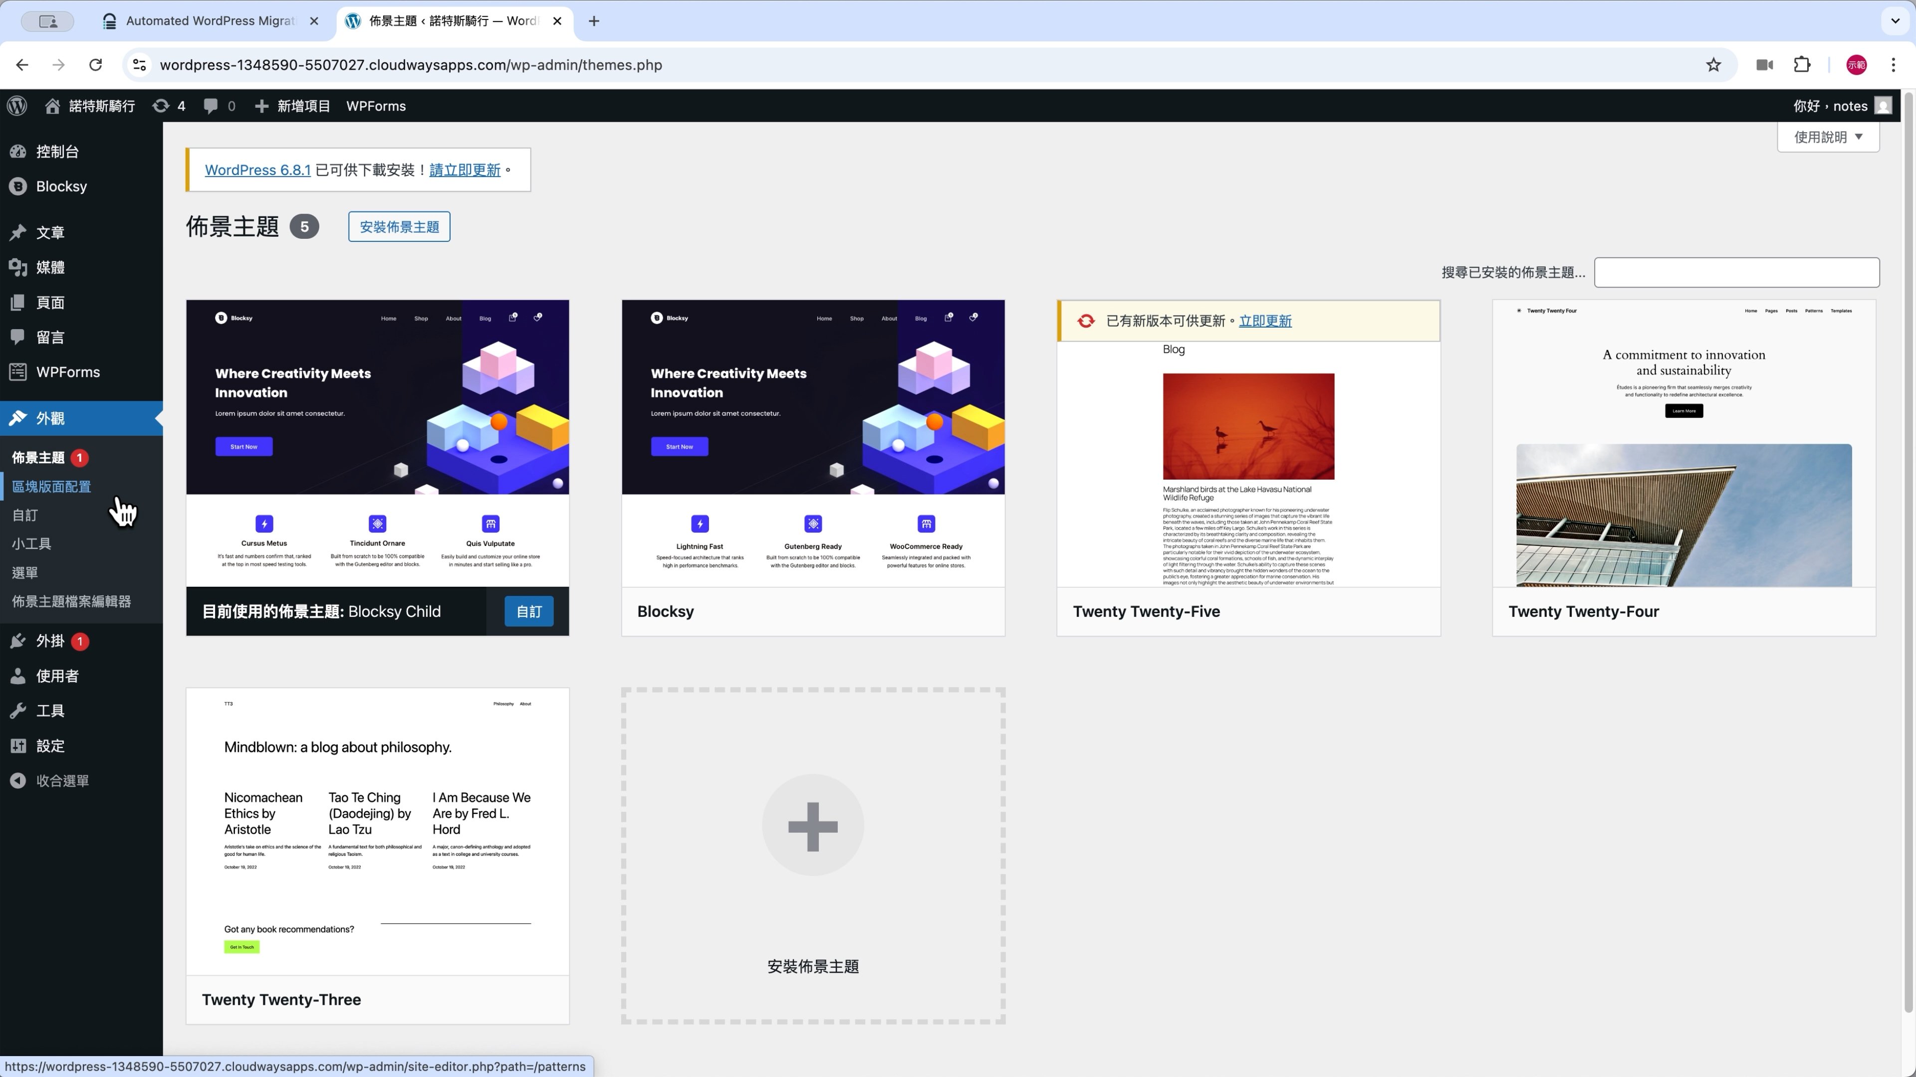Viewport: 1916px width, 1077px height.
Task: Click the home icon next to 諾特斯騎行
Action: click(52, 106)
